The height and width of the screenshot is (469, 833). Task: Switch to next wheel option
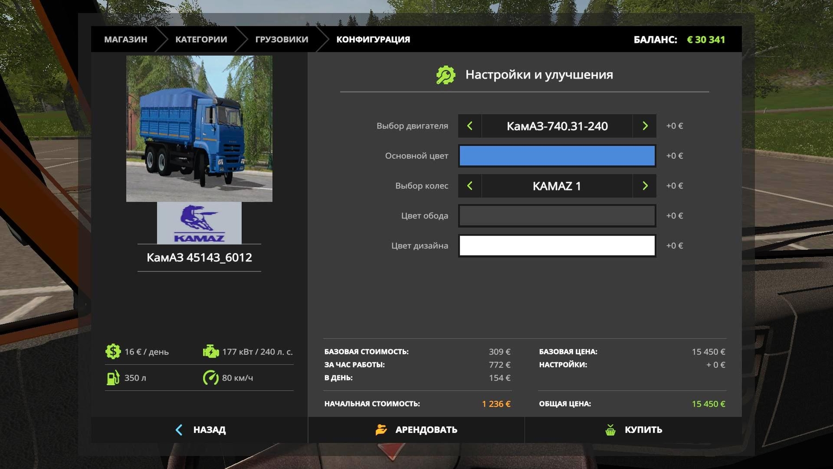pyautogui.click(x=645, y=186)
